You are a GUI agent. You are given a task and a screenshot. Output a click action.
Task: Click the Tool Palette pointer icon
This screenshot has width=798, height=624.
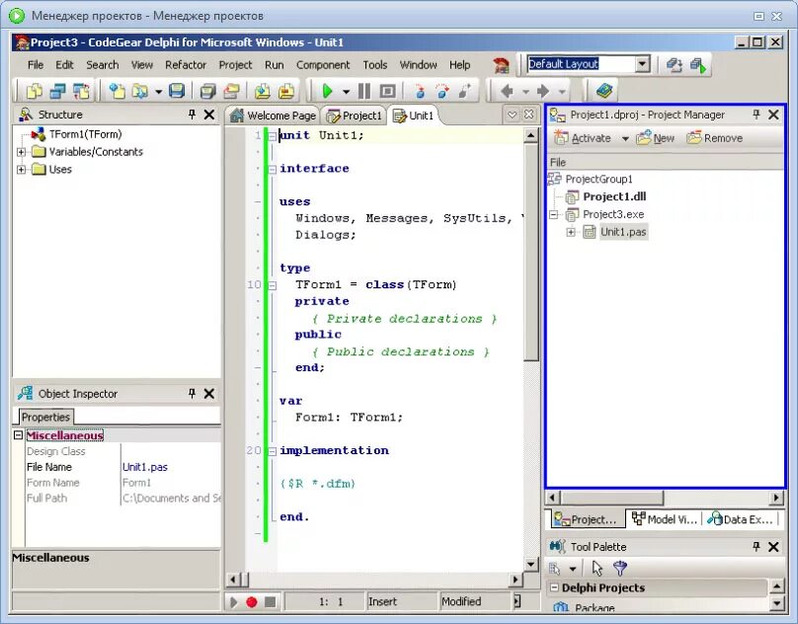point(598,568)
